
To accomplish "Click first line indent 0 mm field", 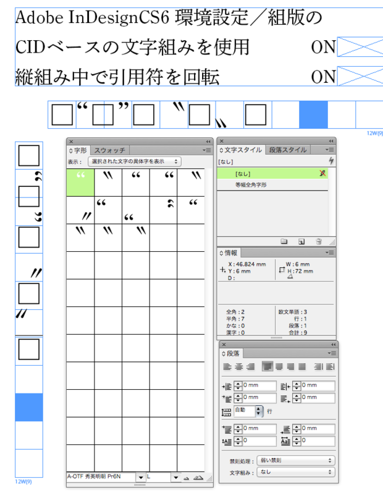I will [x=259, y=398].
